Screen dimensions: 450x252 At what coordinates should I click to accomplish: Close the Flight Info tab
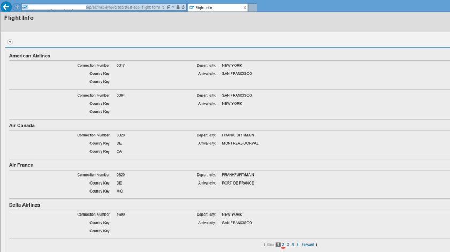[245, 7]
